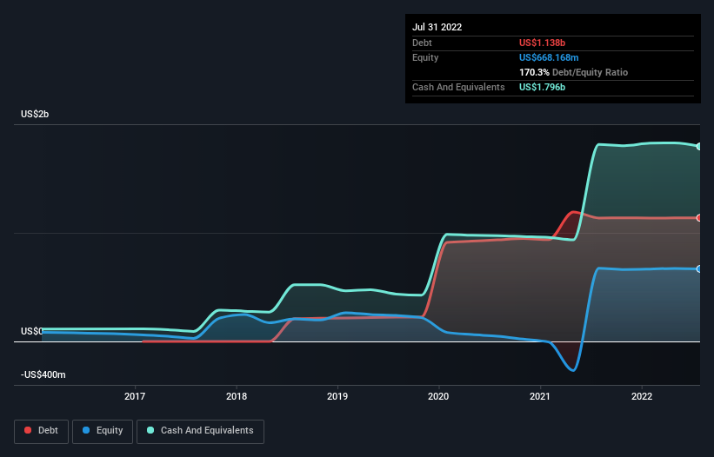Toggle the Equity legend button
Image resolution: width=714 pixels, height=457 pixels.
point(103,431)
